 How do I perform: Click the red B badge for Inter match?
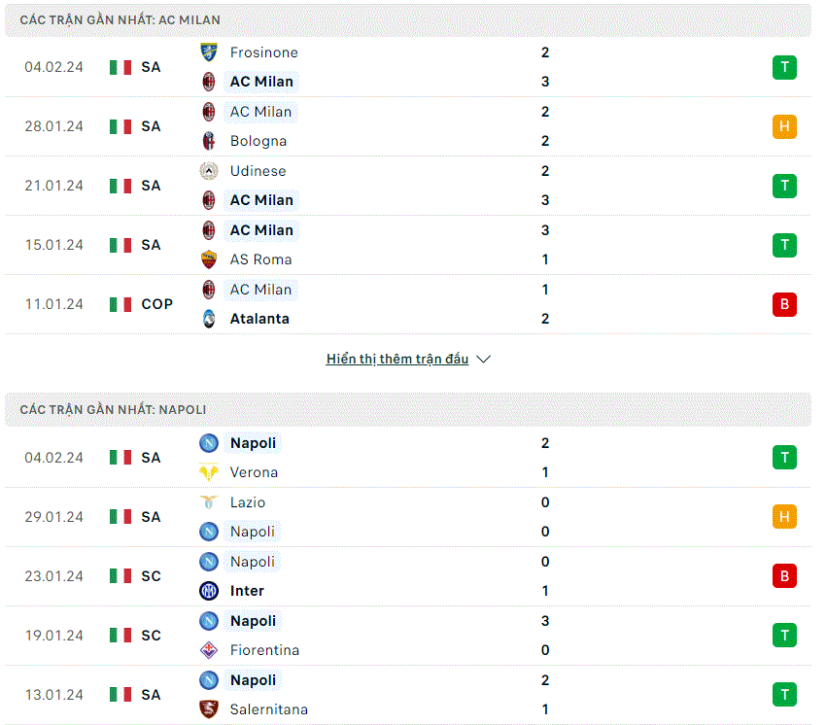tap(784, 576)
